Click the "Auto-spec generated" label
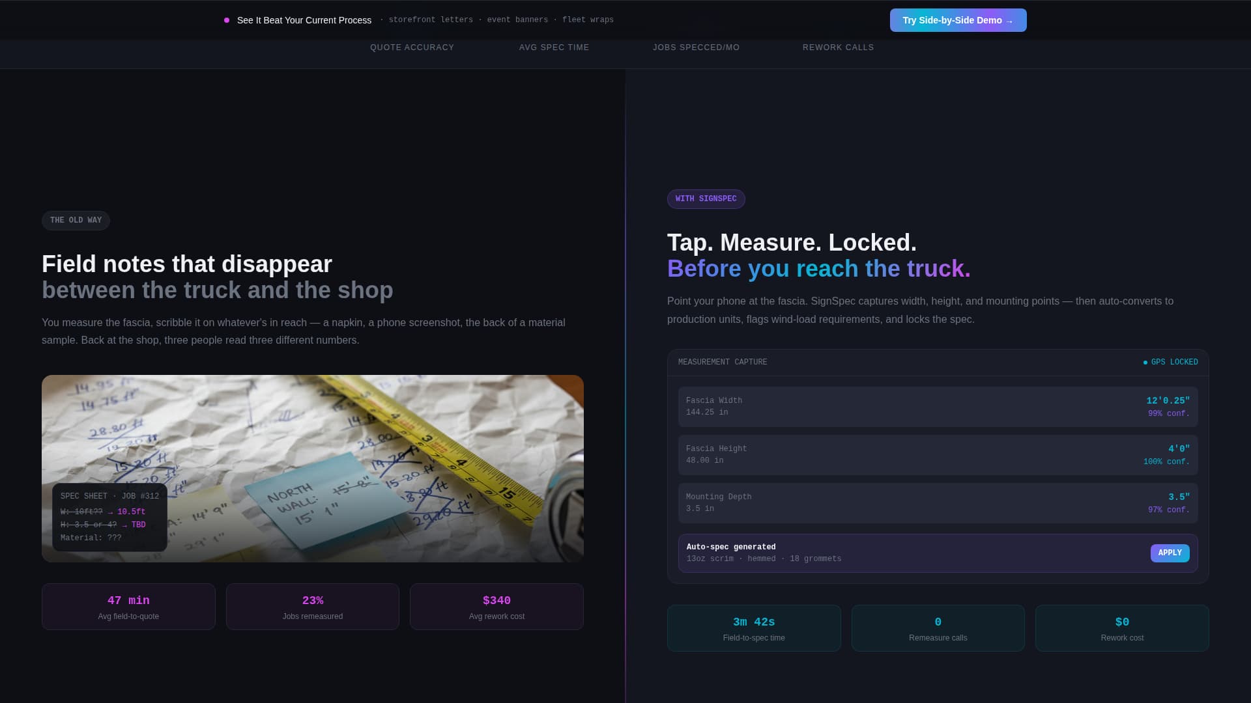 tap(731, 547)
